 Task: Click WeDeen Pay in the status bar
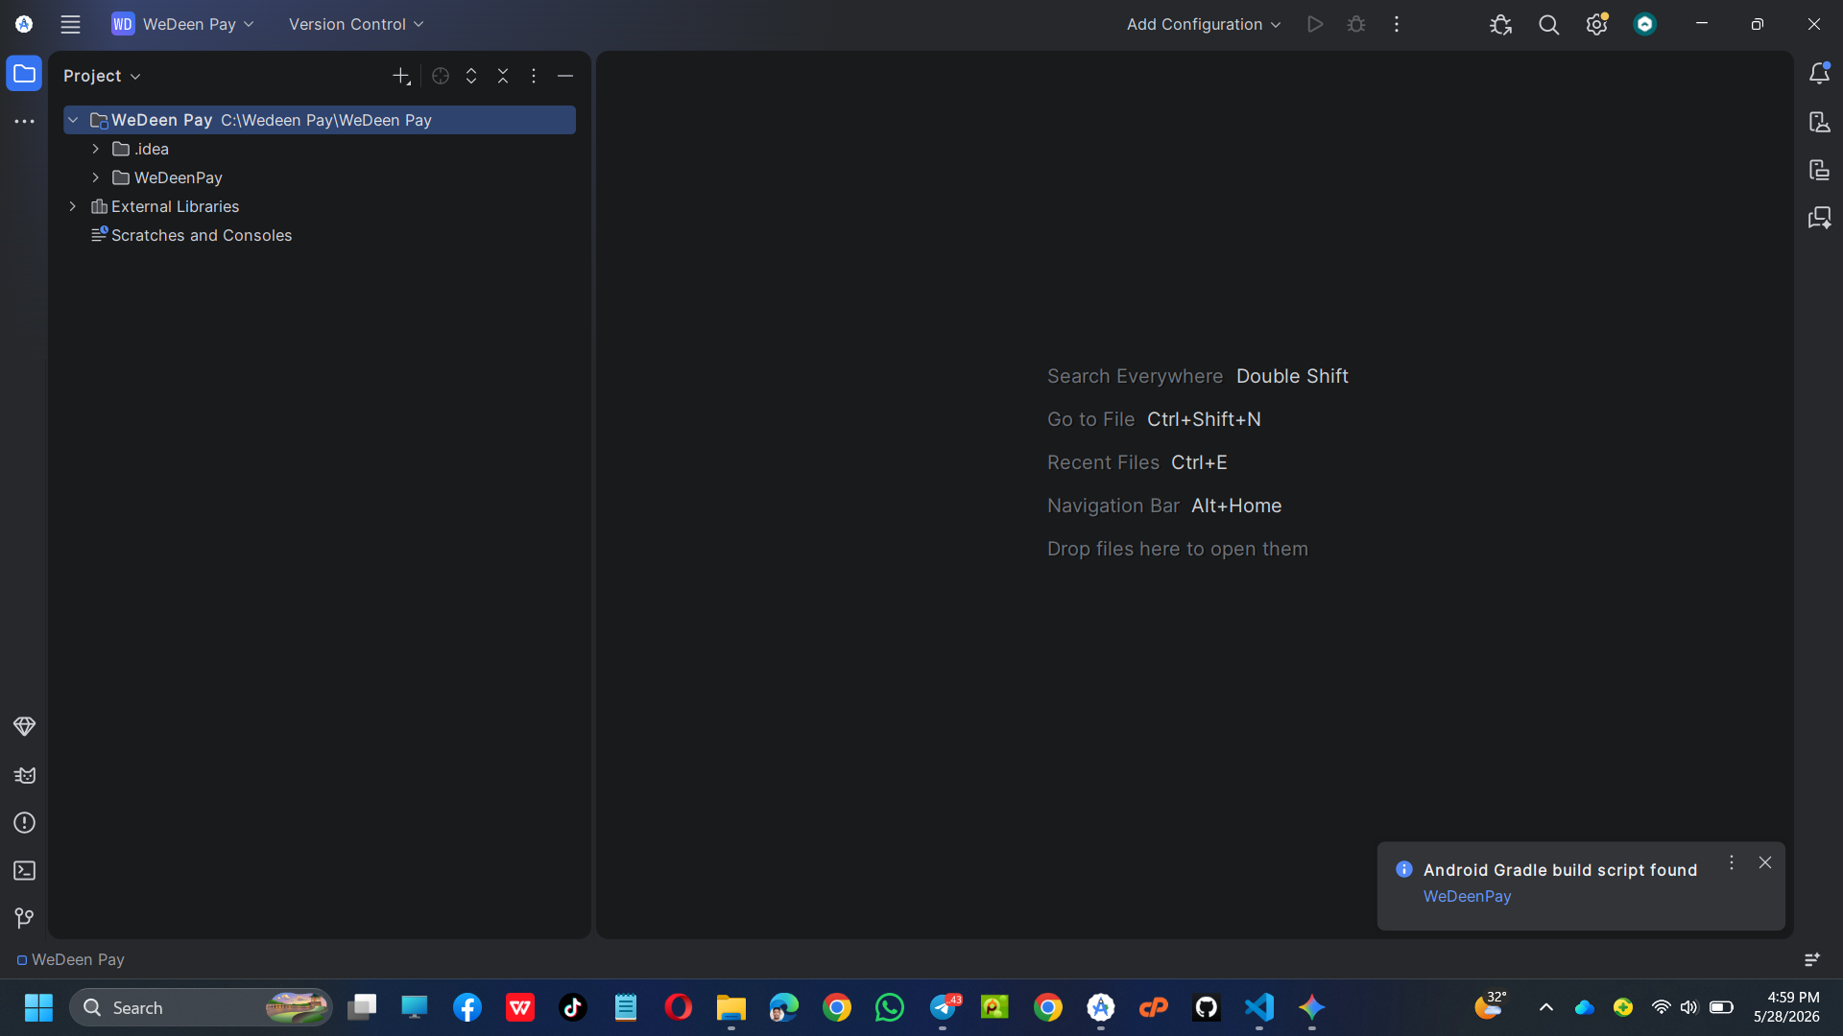(x=70, y=959)
